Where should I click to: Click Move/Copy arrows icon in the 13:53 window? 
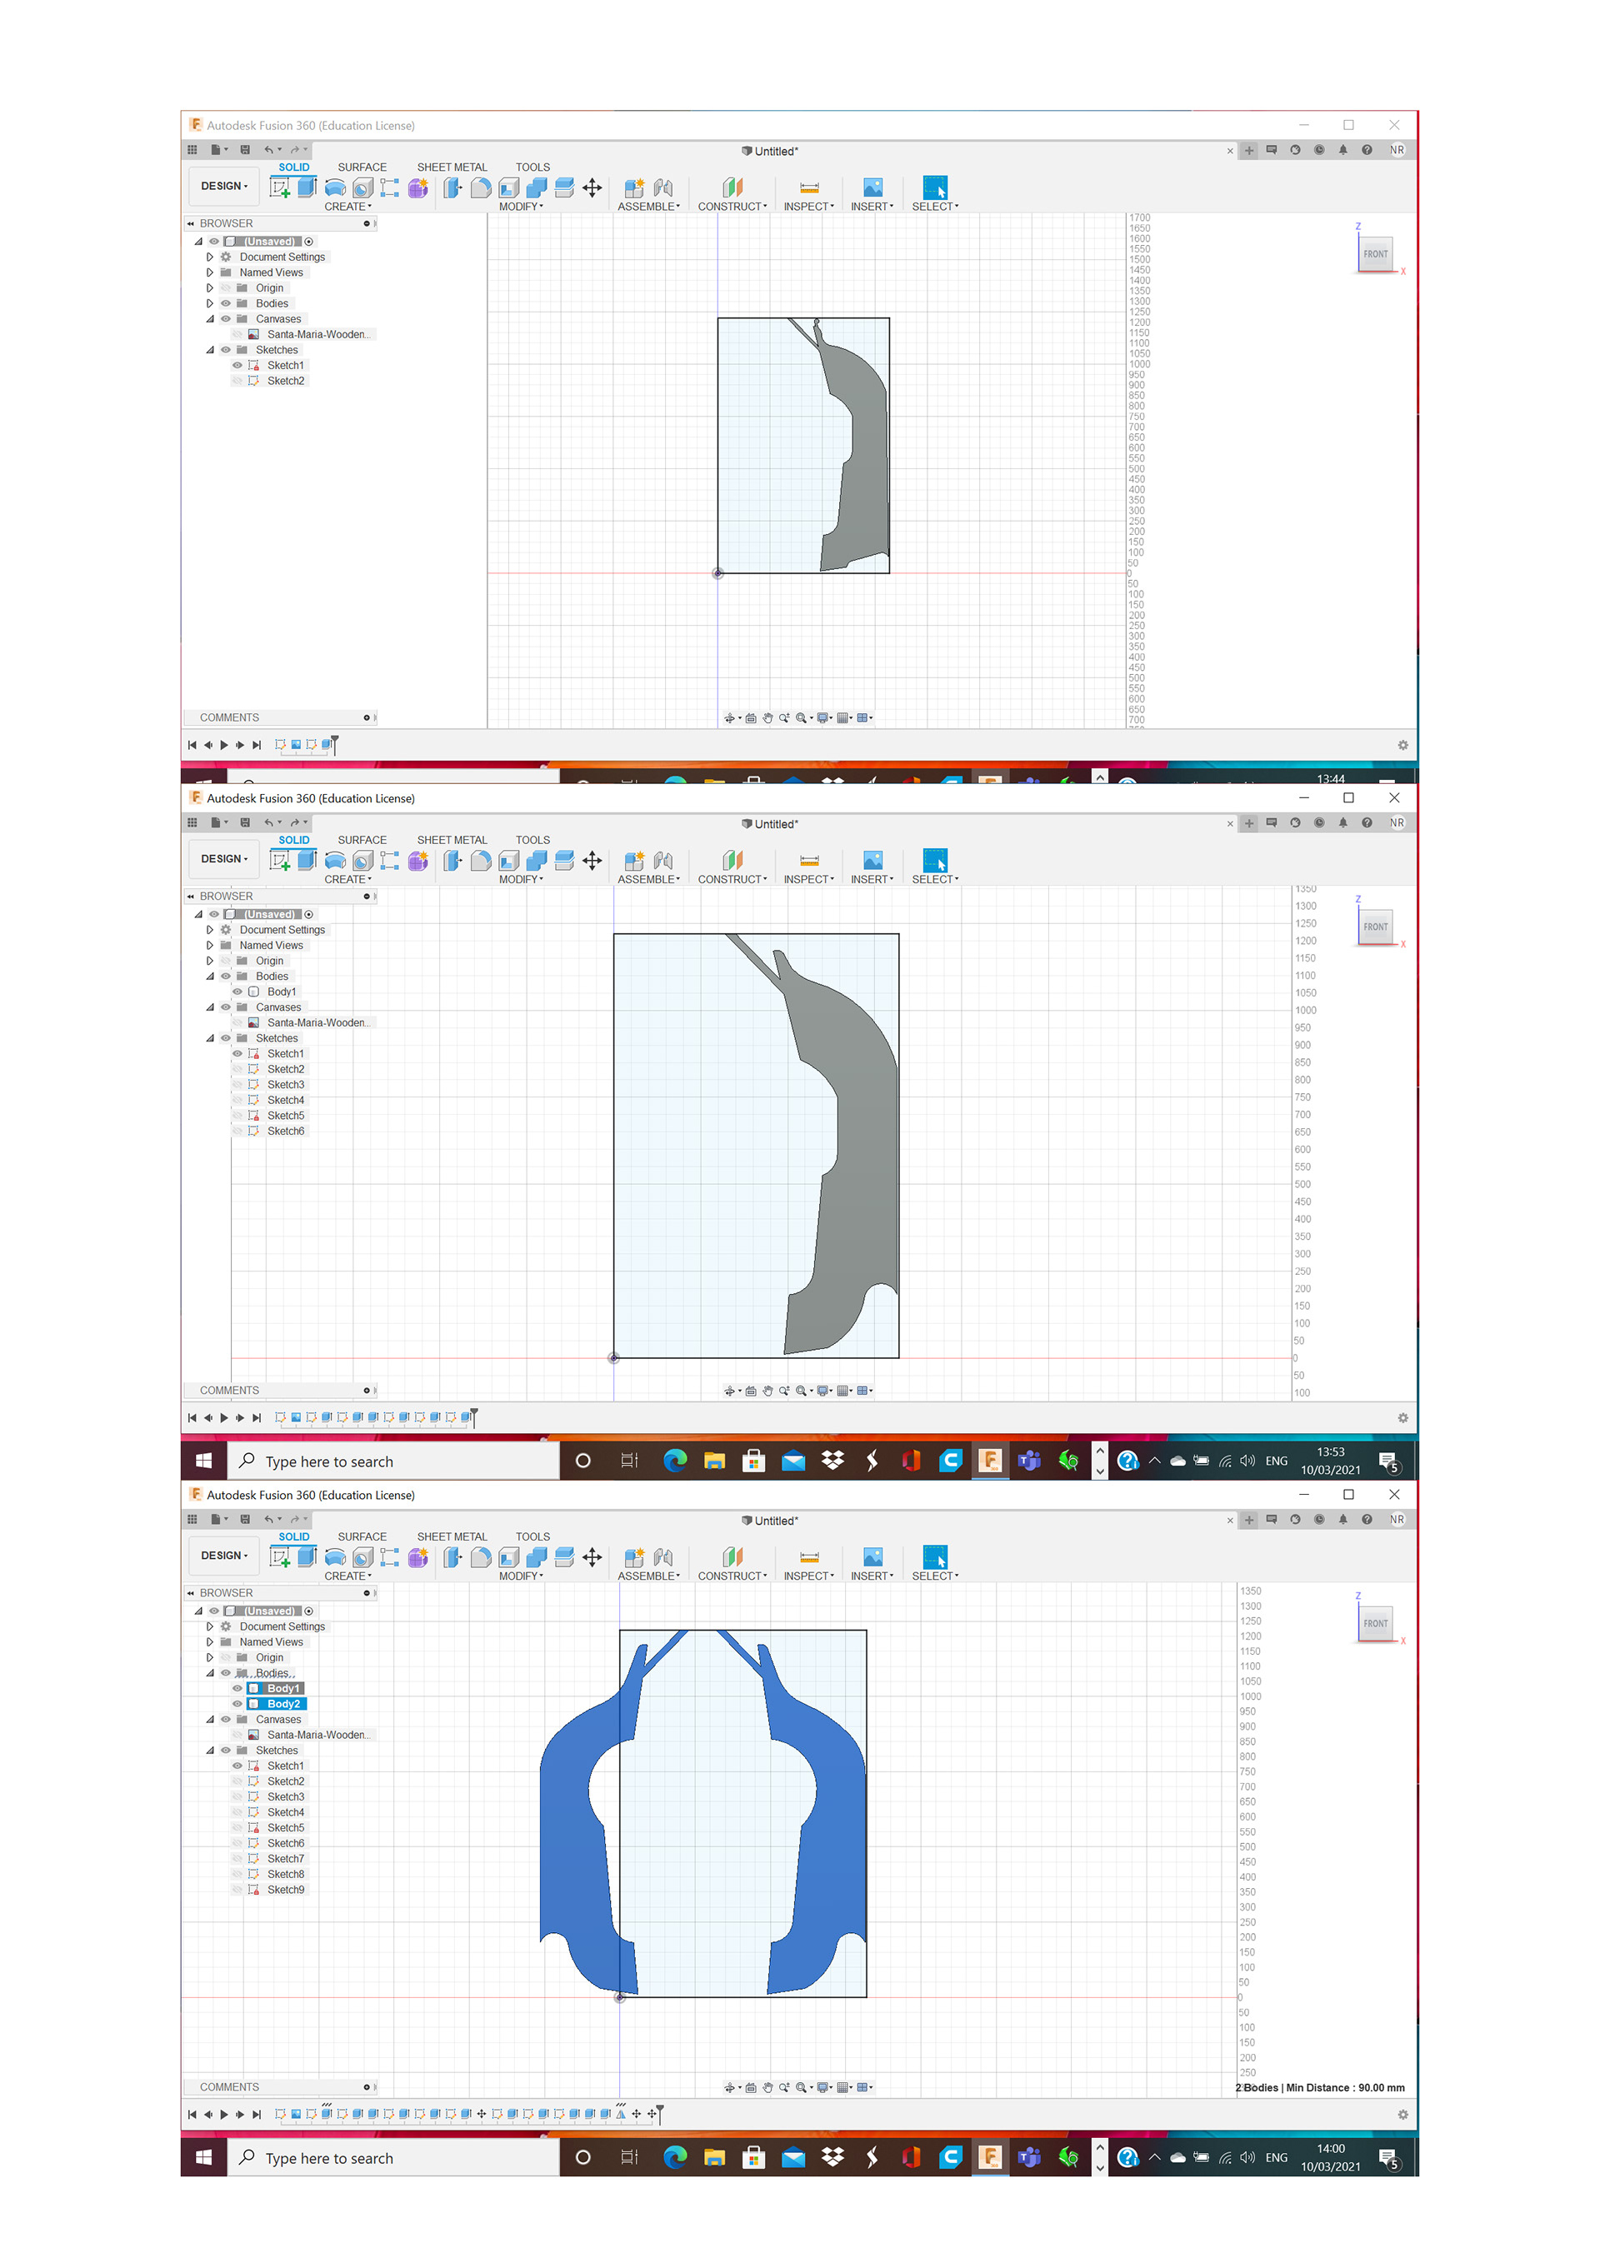tap(592, 861)
